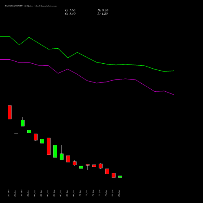Click the '20 Jan' date label
Image resolution: width=203 pixels, height=203 pixels.
point(112,193)
